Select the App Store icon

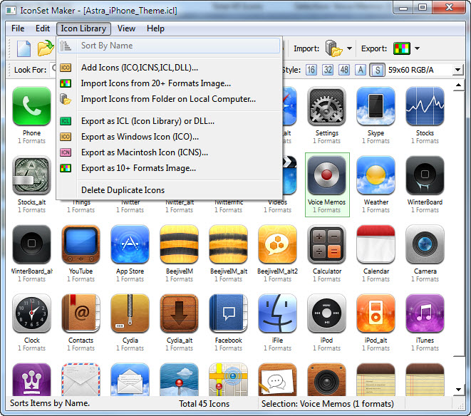[130, 244]
